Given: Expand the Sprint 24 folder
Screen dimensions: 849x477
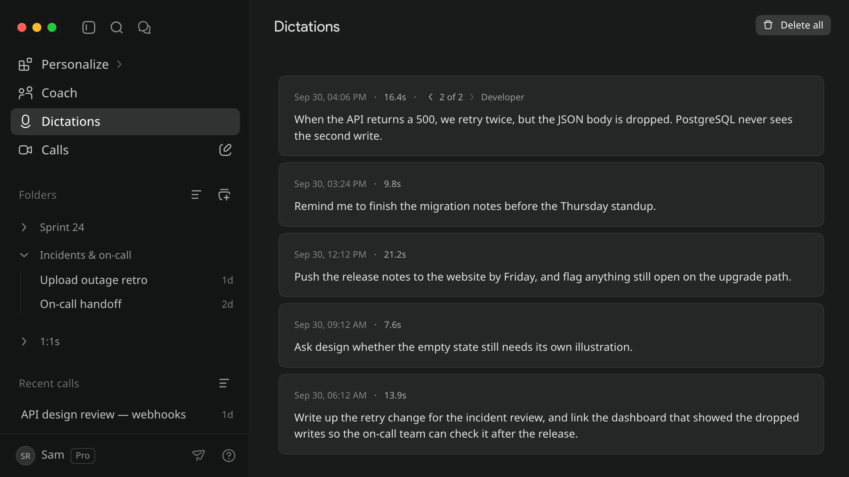Looking at the screenshot, I should [24, 227].
